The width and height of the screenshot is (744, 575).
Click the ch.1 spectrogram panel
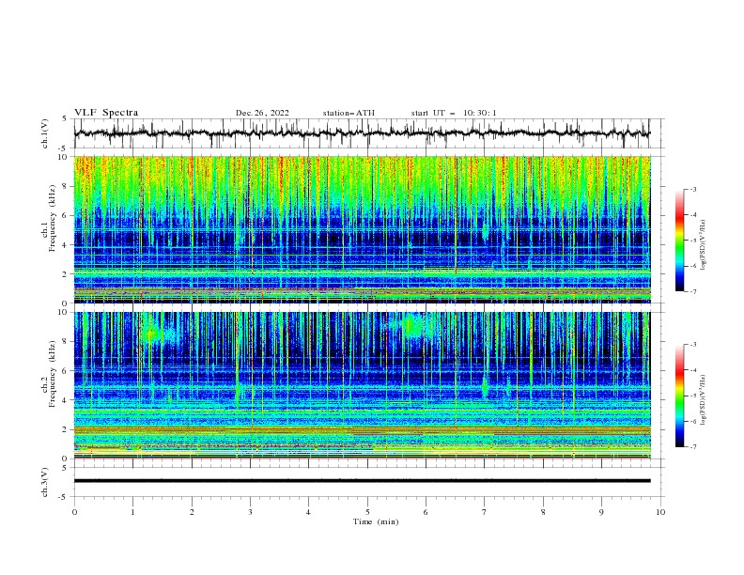point(362,229)
